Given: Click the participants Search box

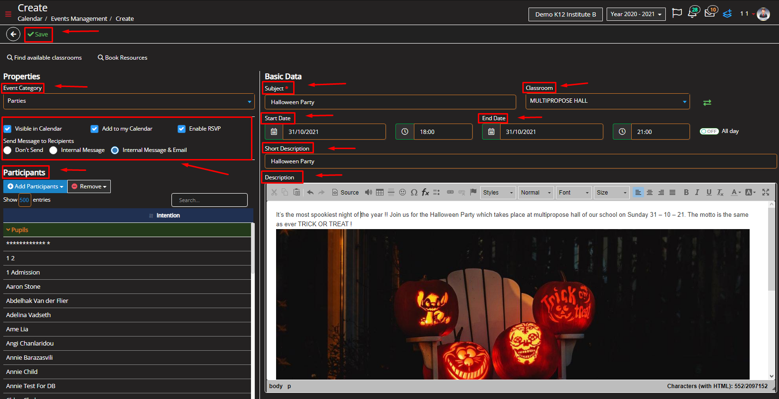Looking at the screenshot, I should coord(209,200).
